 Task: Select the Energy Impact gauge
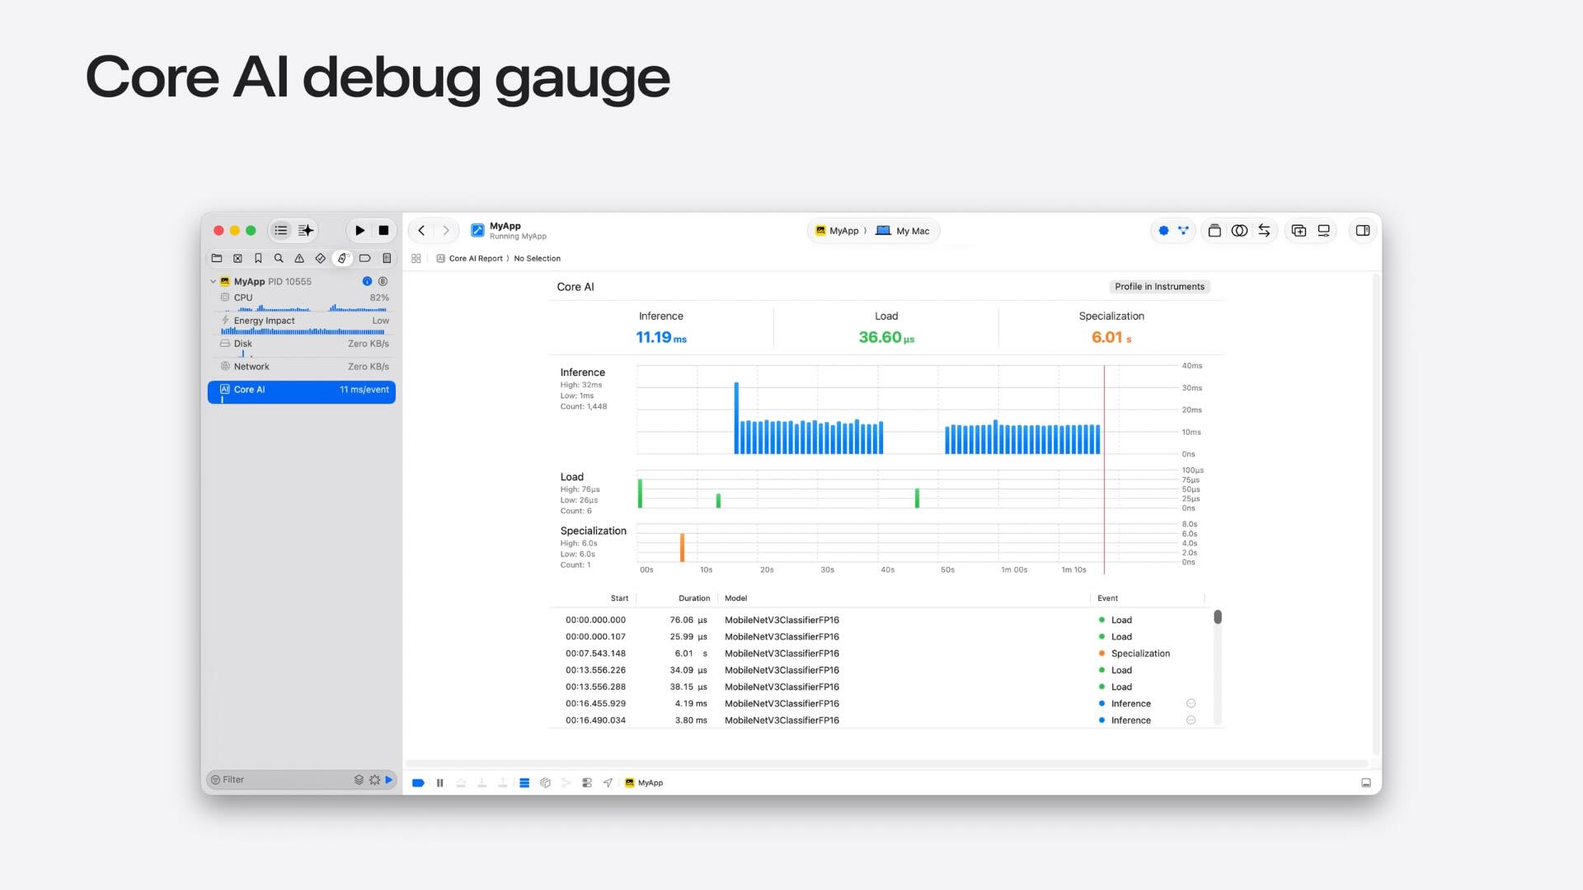(x=302, y=324)
